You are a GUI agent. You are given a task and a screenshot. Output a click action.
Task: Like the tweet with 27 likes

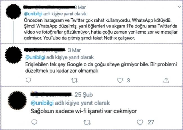coord(140,122)
